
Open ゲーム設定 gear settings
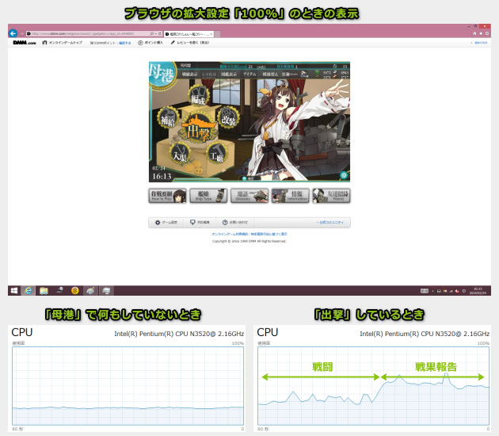[x=166, y=222]
